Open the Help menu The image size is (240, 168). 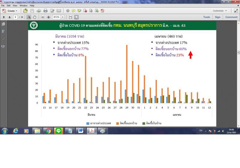32,5
